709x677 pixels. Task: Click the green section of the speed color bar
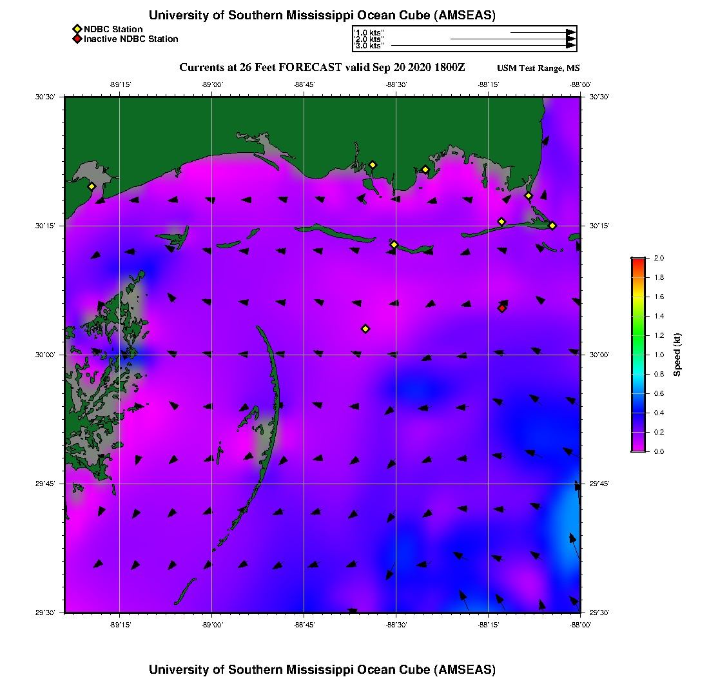pyautogui.click(x=639, y=335)
